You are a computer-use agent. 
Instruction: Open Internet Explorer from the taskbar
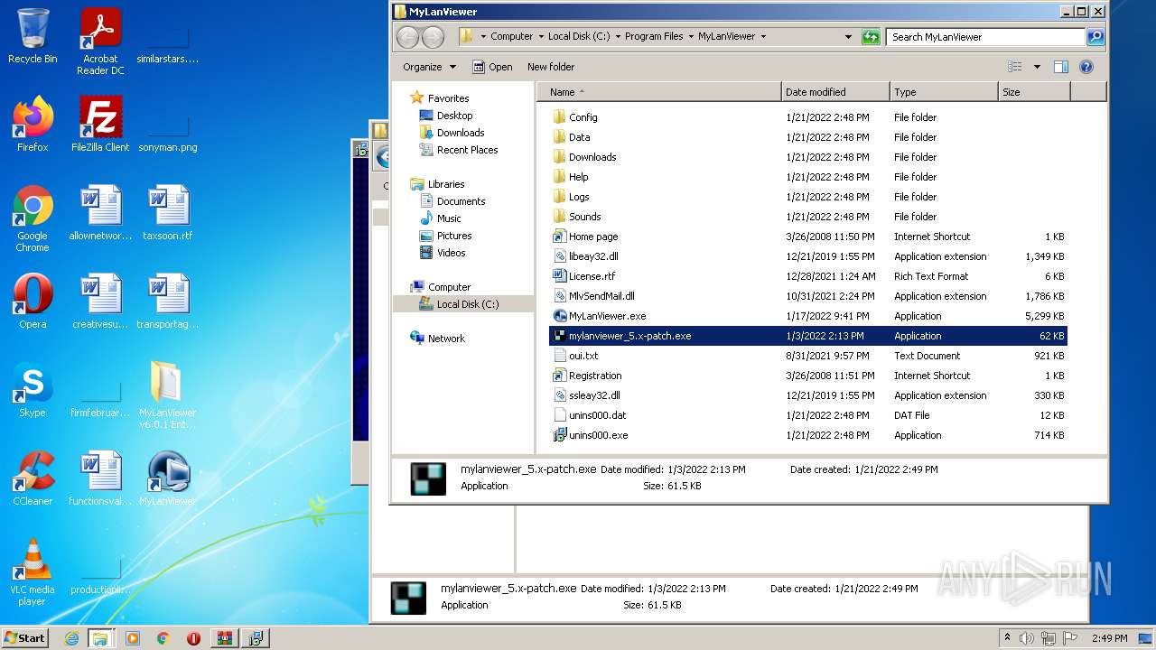pyautogui.click(x=71, y=638)
